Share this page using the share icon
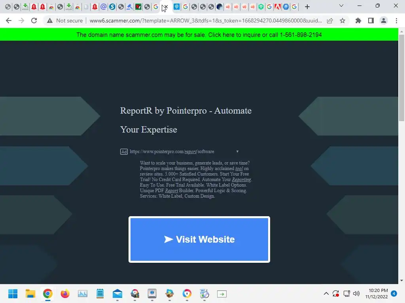This screenshot has height=303, width=405. click(x=330, y=21)
